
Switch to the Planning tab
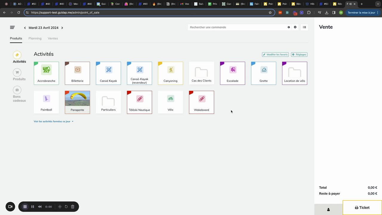pyautogui.click(x=35, y=38)
